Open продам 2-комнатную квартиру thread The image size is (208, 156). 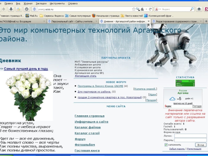110,97
